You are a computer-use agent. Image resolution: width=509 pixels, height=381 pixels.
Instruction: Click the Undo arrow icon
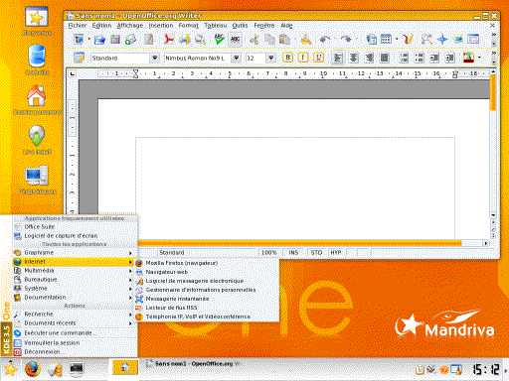pyautogui.click(x=325, y=40)
